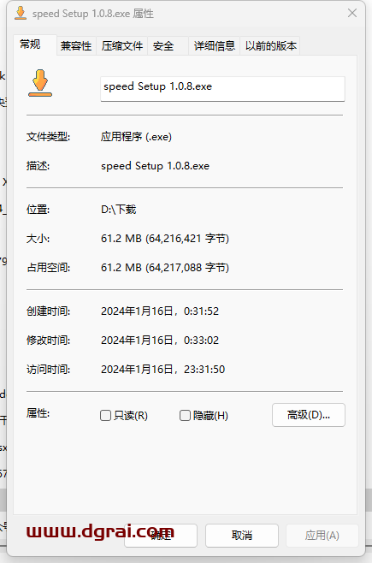Show the 以前的版本 tab

point(271,46)
